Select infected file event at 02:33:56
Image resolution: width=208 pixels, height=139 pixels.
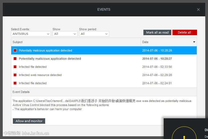point(33,67)
